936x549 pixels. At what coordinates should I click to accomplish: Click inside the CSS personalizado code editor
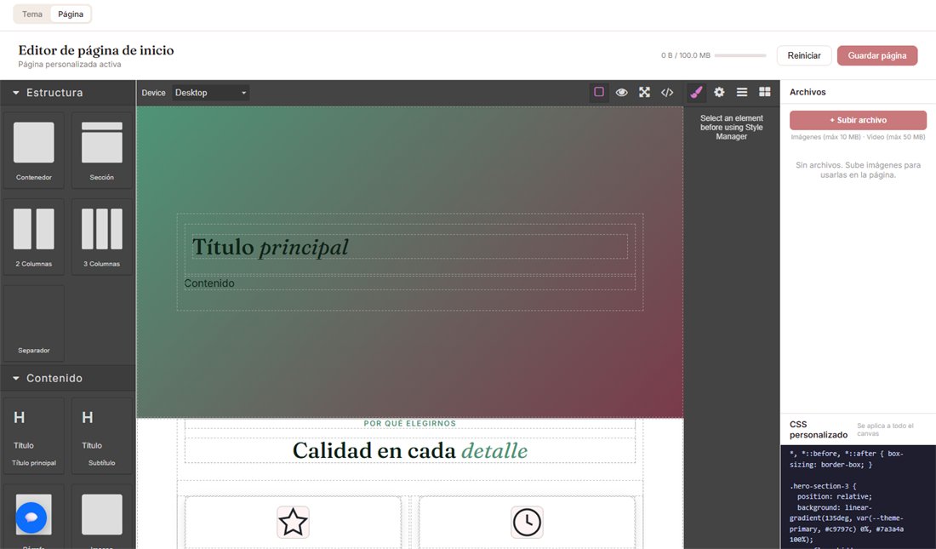858,497
